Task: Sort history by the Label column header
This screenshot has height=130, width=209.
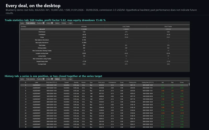Action: point(36,82)
